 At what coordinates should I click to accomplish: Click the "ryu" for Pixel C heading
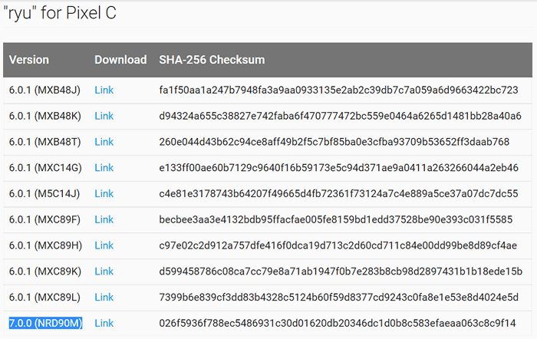60,13
